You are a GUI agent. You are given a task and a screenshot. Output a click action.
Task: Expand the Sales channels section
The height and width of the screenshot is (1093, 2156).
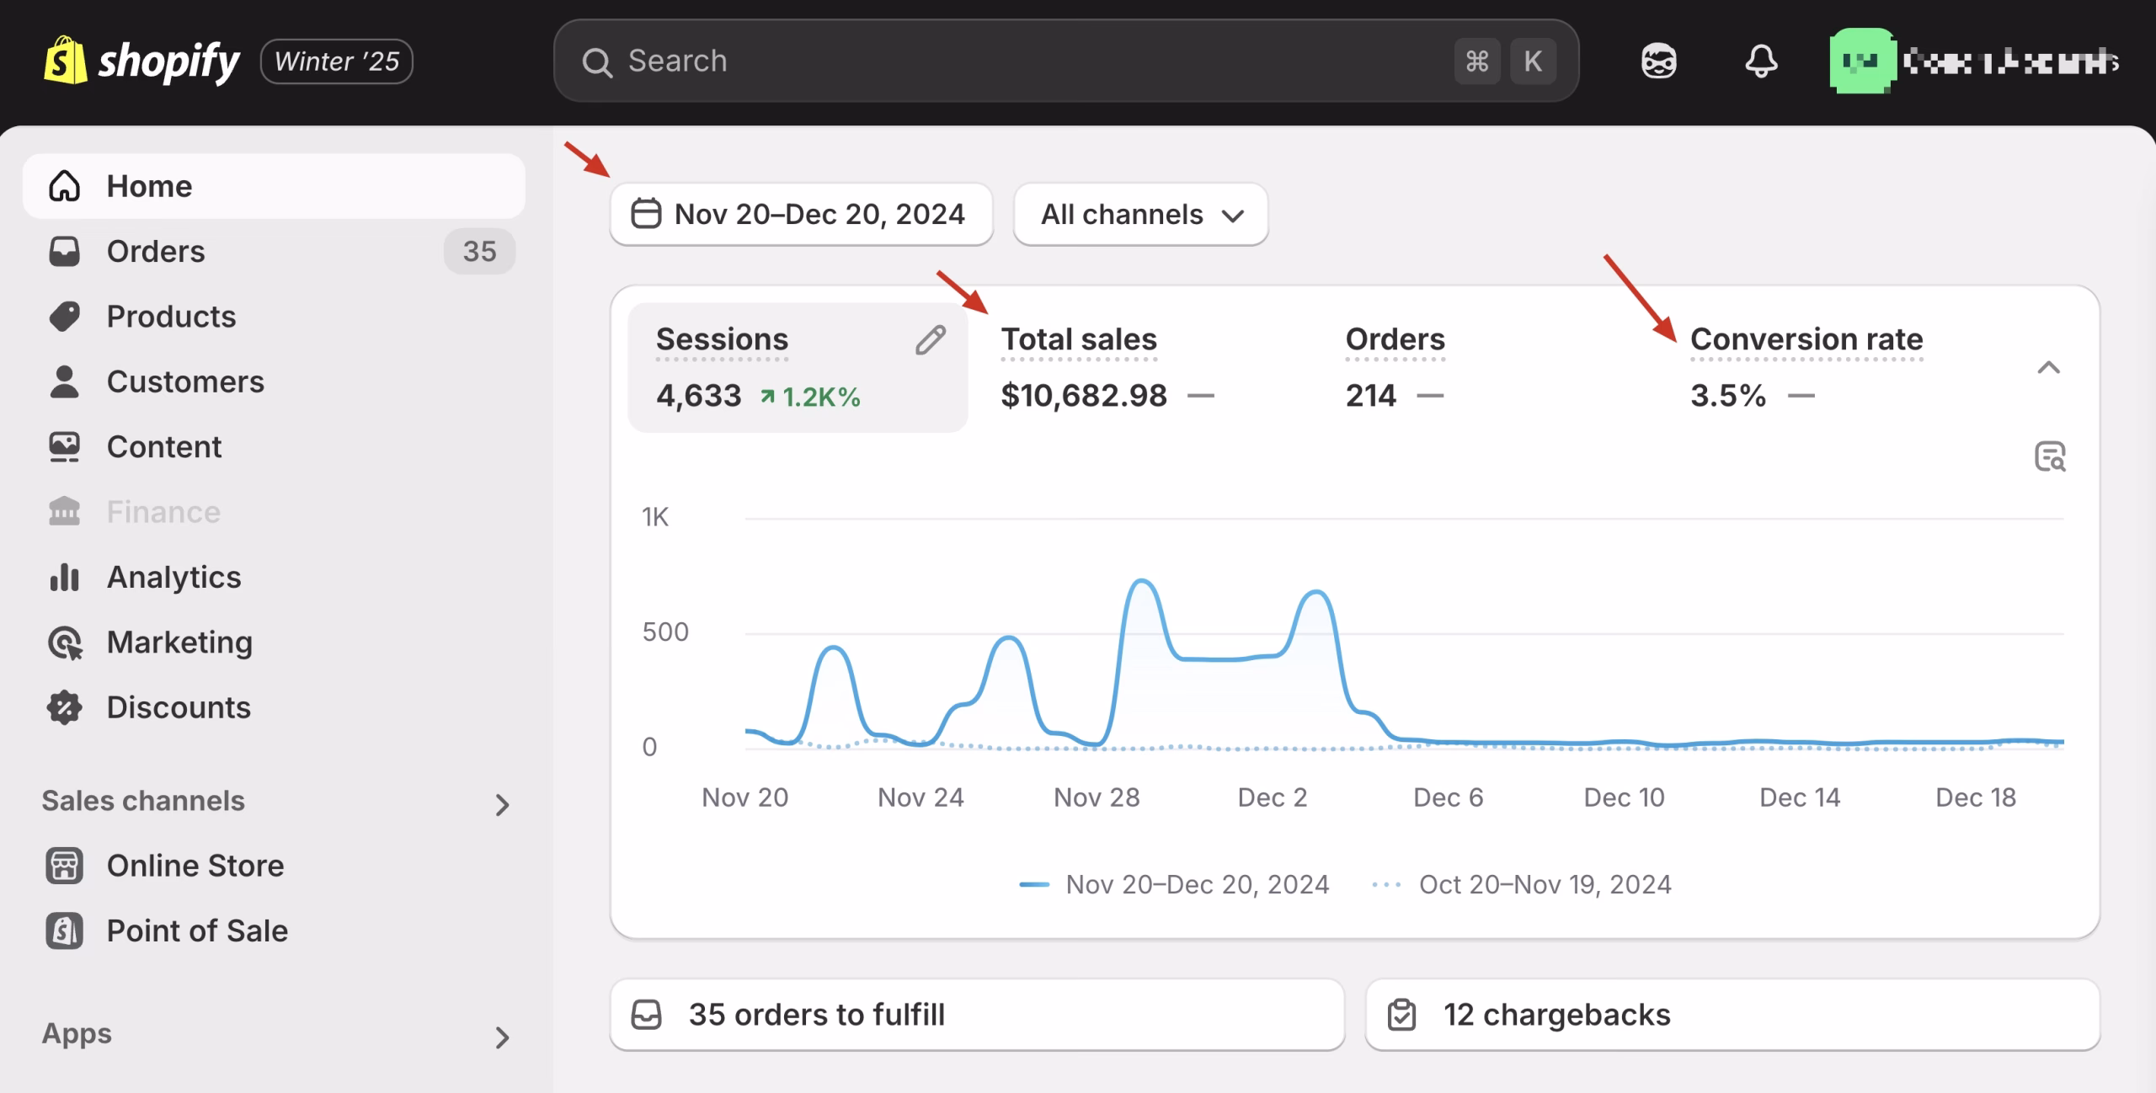click(x=503, y=805)
